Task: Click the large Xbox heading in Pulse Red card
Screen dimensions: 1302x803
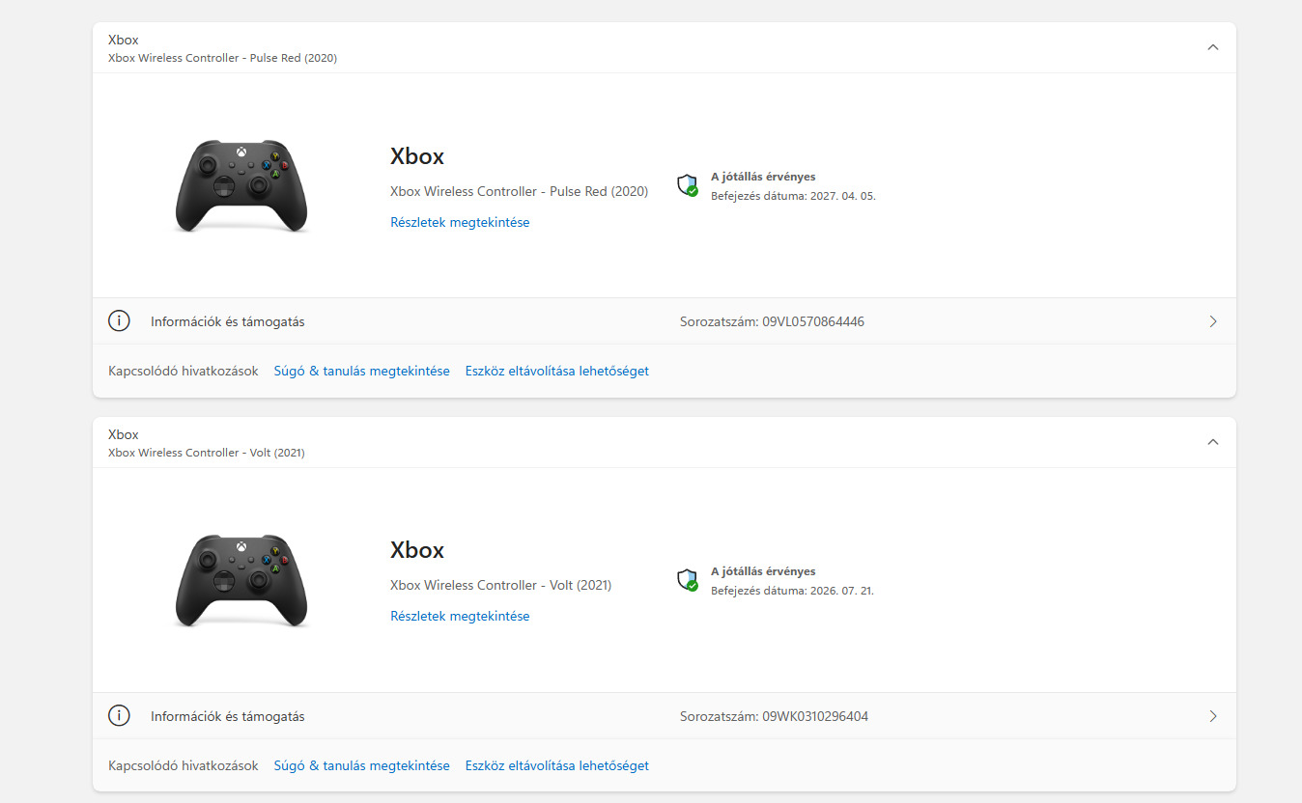Action: 417,156
